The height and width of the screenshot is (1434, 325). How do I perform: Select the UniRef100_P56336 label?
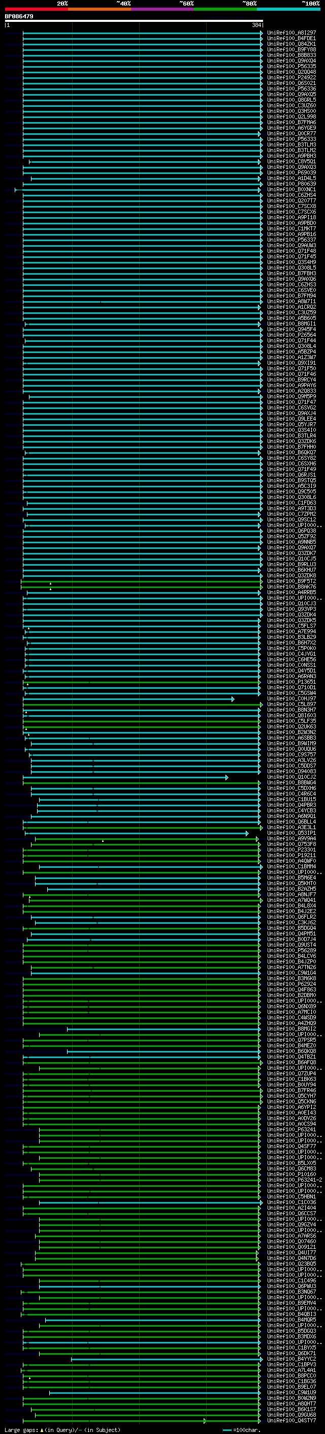[x=291, y=89]
